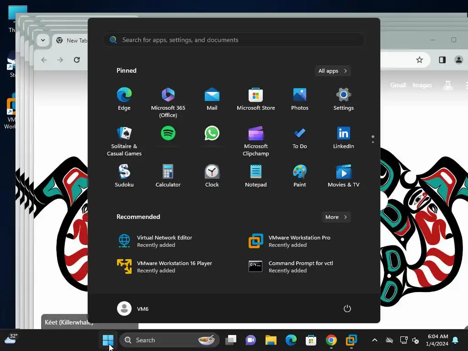Reload the page in Chrome window

(77, 60)
